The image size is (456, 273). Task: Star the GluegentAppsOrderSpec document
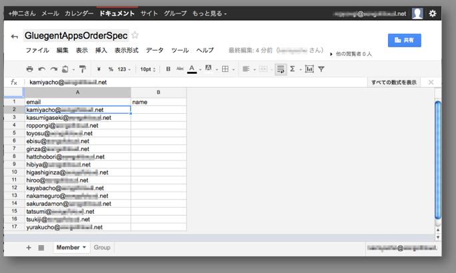(x=135, y=35)
